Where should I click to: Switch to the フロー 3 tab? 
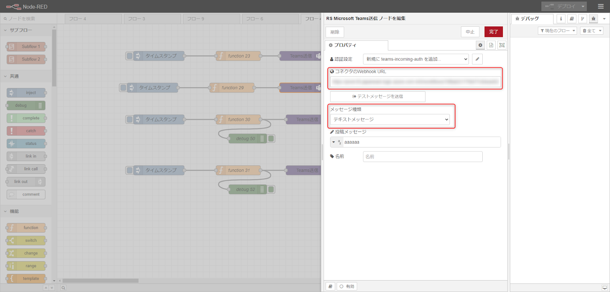152,19
